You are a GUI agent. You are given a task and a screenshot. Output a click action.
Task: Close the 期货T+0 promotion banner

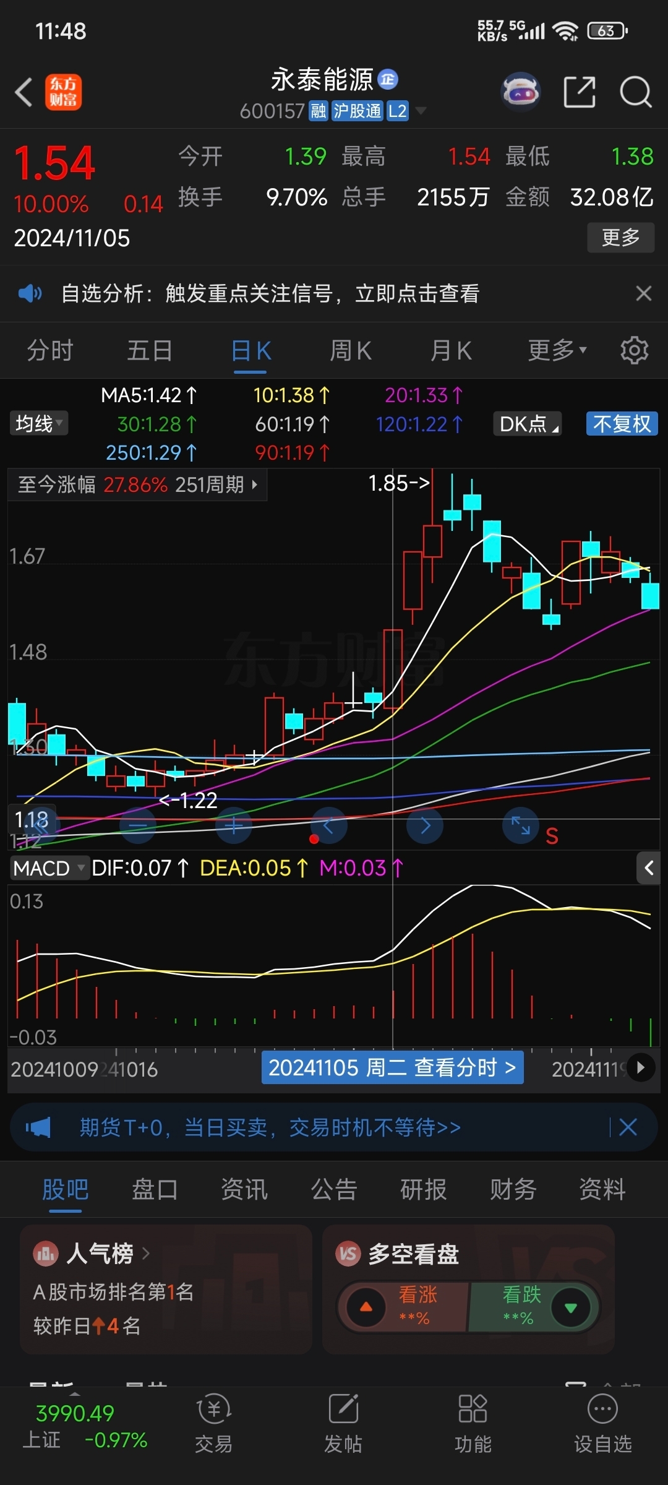pos(628,1127)
